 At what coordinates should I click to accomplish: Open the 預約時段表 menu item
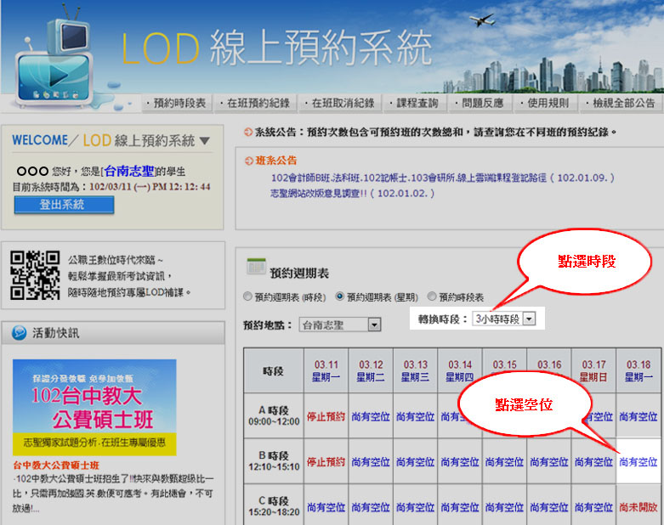point(177,103)
